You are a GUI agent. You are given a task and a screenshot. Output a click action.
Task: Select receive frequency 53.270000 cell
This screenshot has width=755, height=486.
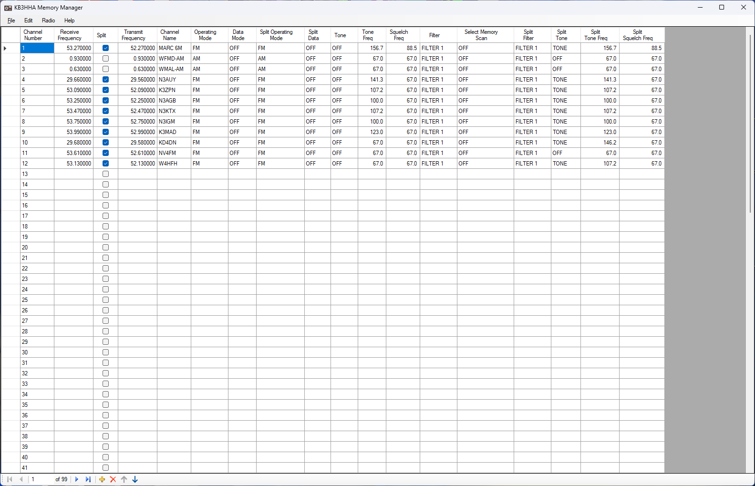(x=74, y=48)
